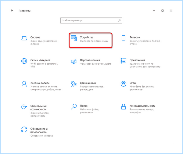Image resolution: width=183 pixels, height=154 pixels.
Task: Click the Search magnifier category icon
Action: click(74, 107)
